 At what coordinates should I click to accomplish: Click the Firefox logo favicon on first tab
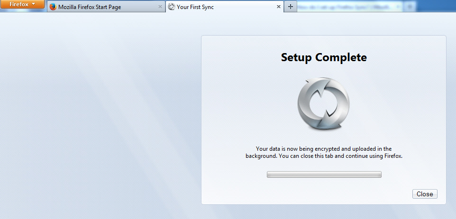click(x=53, y=7)
